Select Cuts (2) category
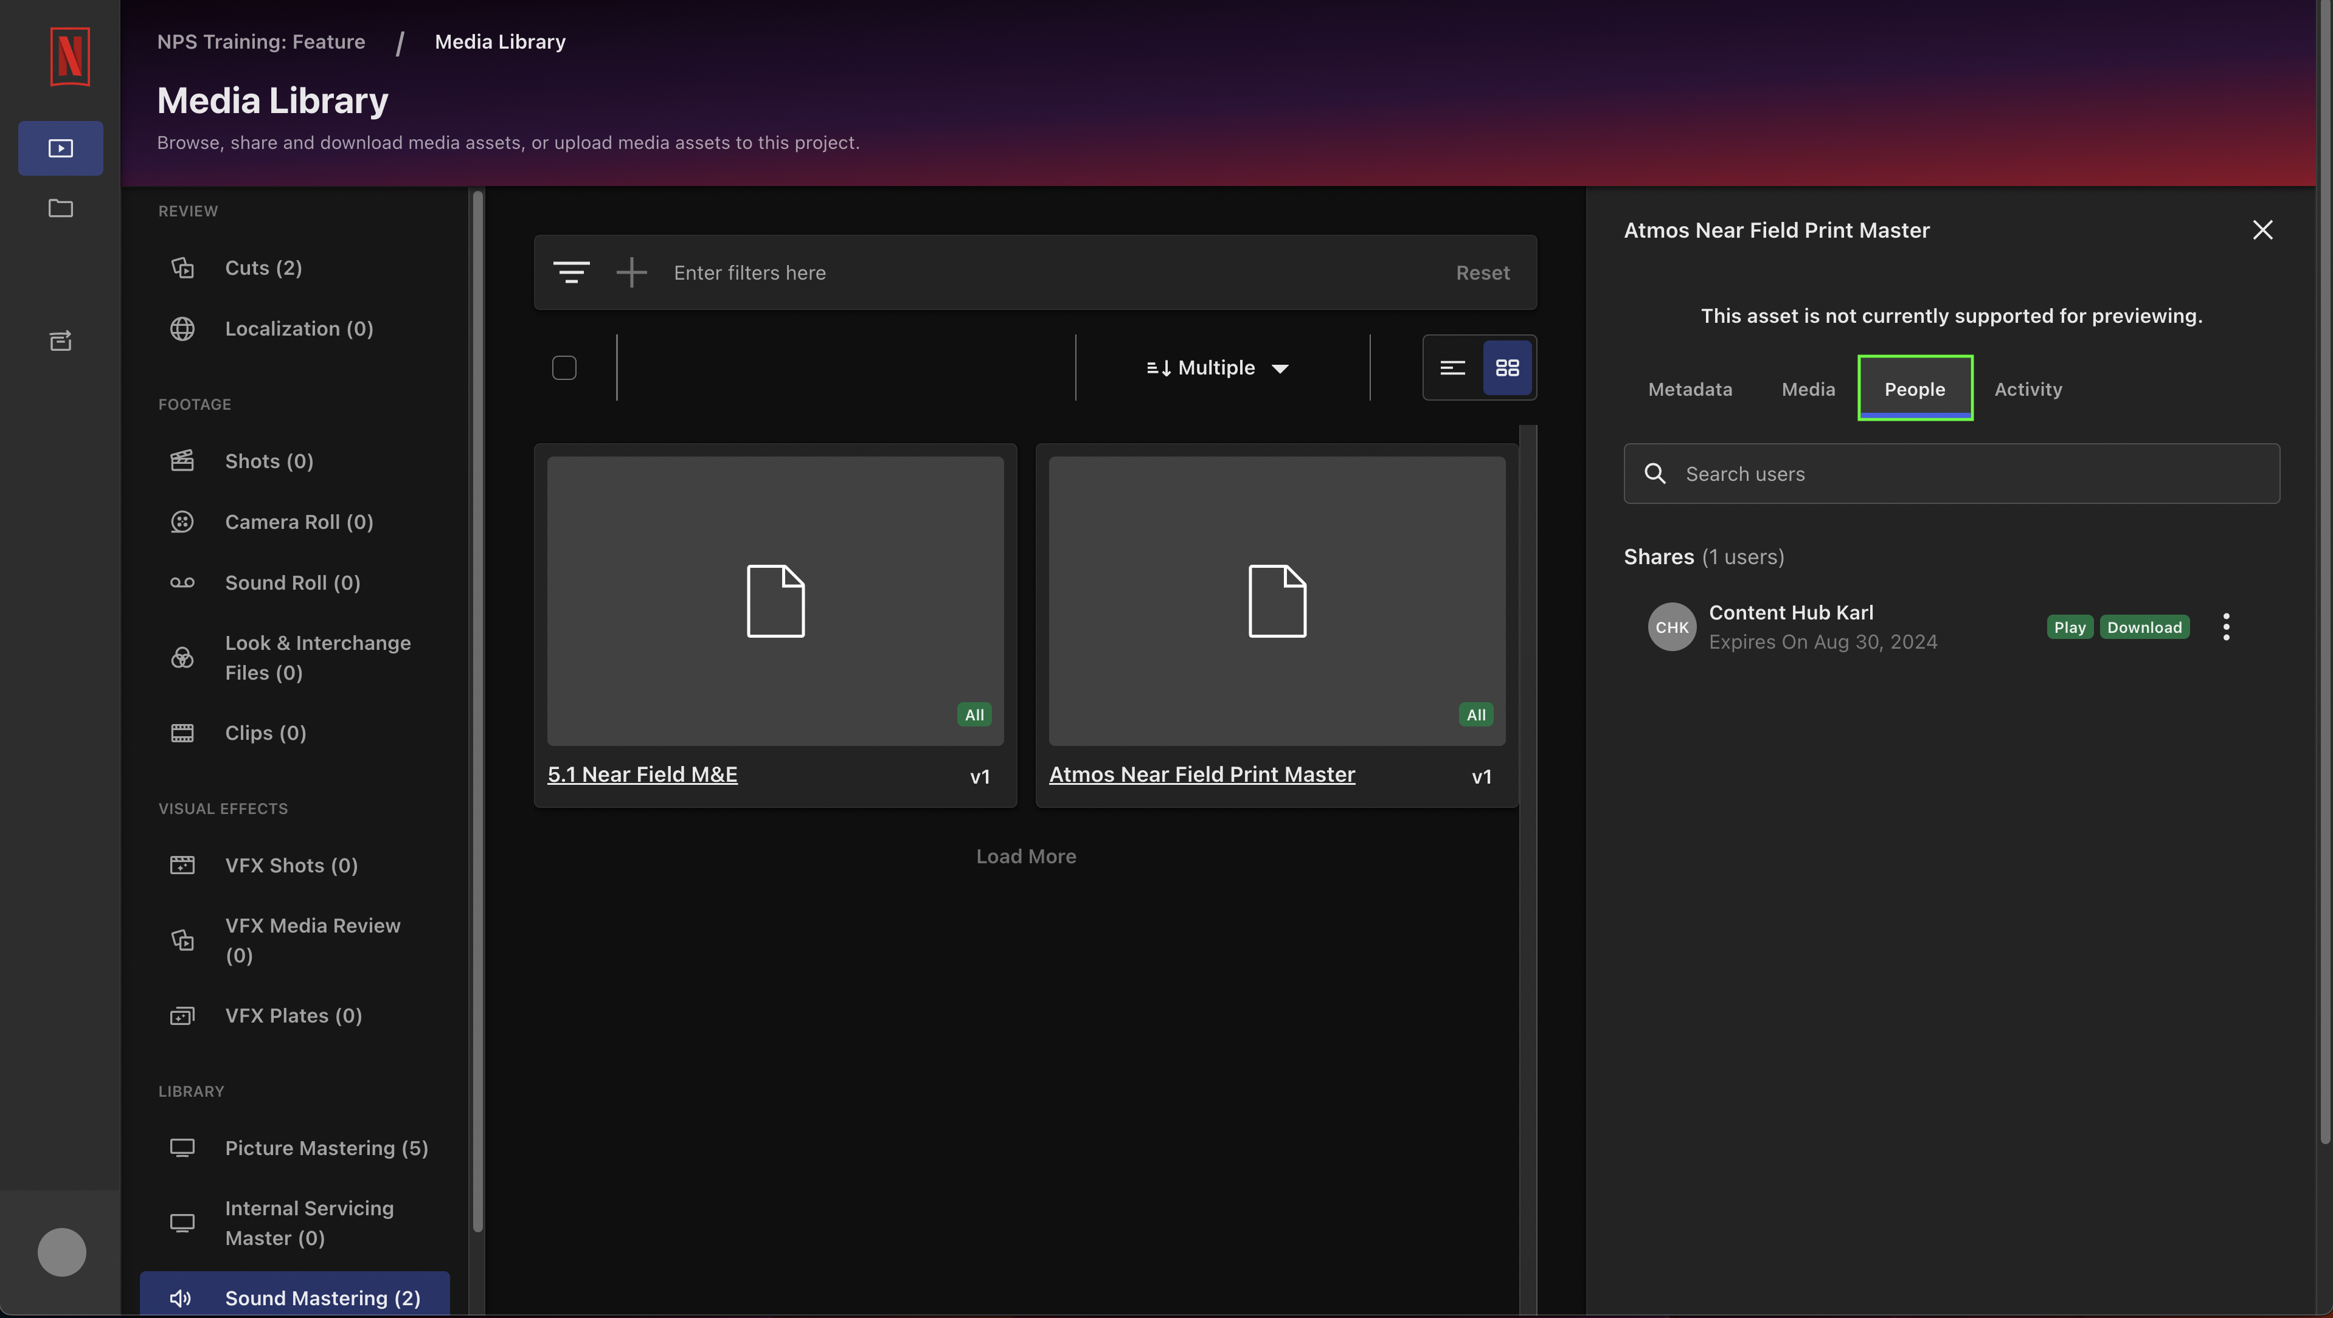The height and width of the screenshot is (1318, 2333). (294, 268)
